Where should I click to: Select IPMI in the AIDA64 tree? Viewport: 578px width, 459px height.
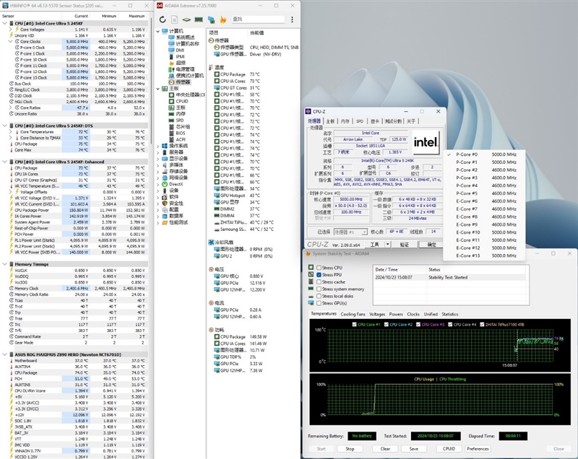pyautogui.click(x=180, y=56)
